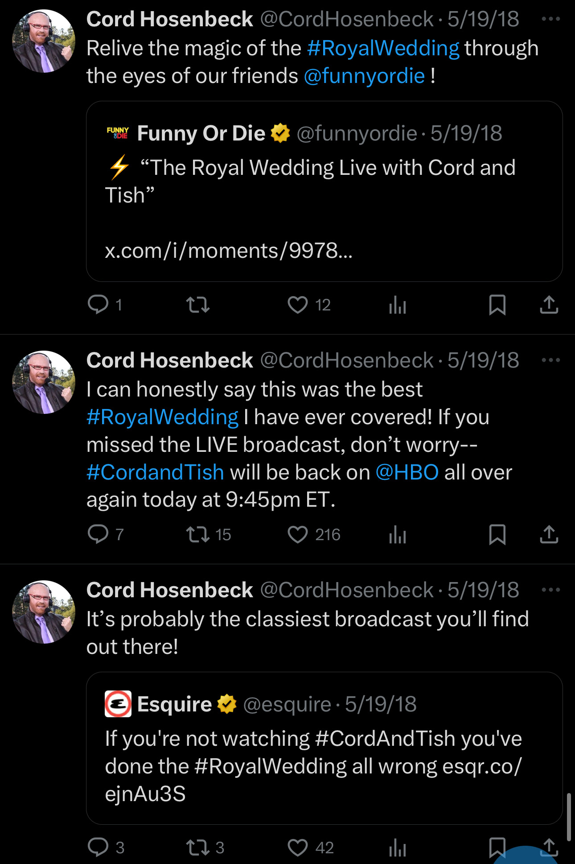Repost the first Royal Wedding tweet
The height and width of the screenshot is (864, 575).
point(197,305)
